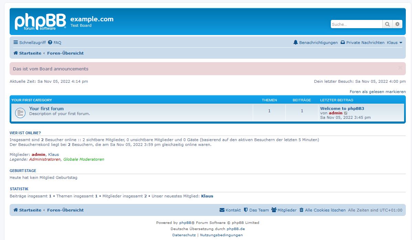The image size is (412, 240).
Task: Click the search magnifier button
Action: tap(387, 24)
